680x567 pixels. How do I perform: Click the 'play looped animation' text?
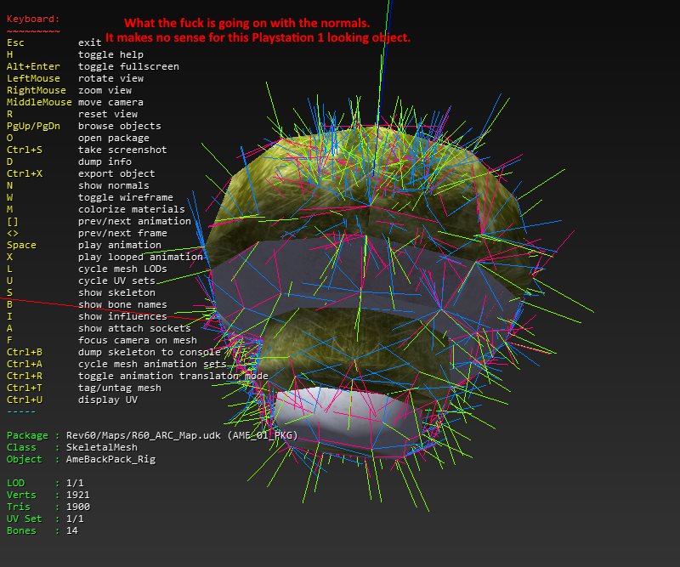click(x=140, y=257)
